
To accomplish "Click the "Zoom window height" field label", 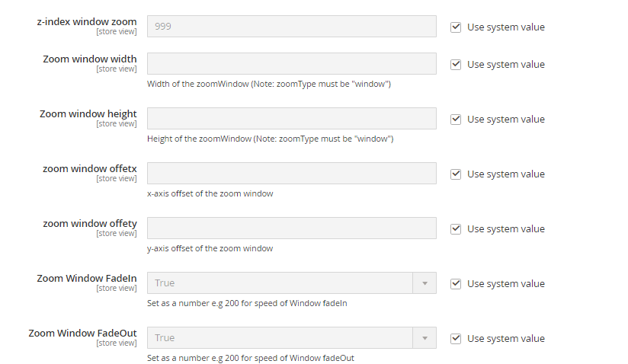I will (x=88, y=114).
